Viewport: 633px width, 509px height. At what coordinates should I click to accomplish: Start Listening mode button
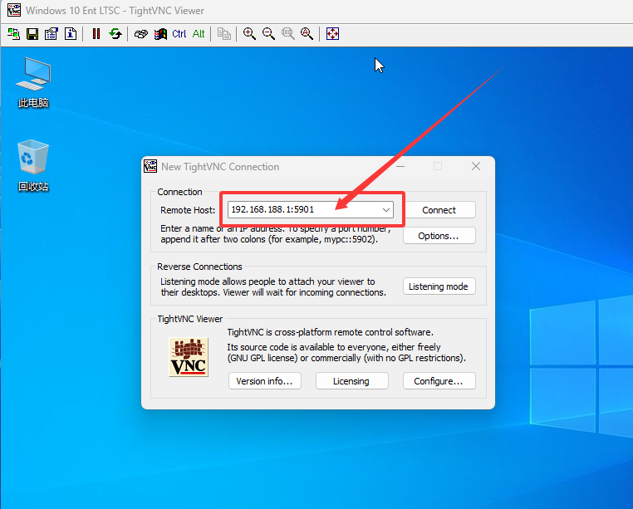(x=439, y=286)
